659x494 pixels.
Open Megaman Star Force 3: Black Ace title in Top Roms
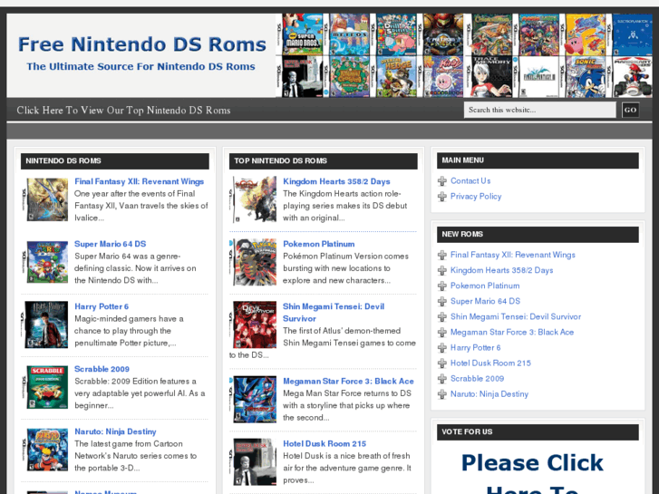click(348, 382)
